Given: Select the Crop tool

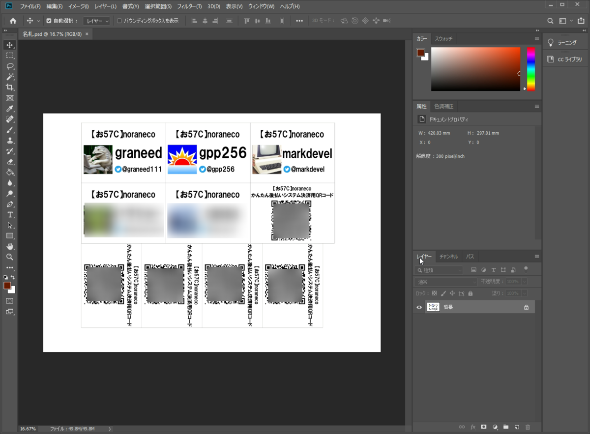Looking at the screenshot, I should (10, 87).
